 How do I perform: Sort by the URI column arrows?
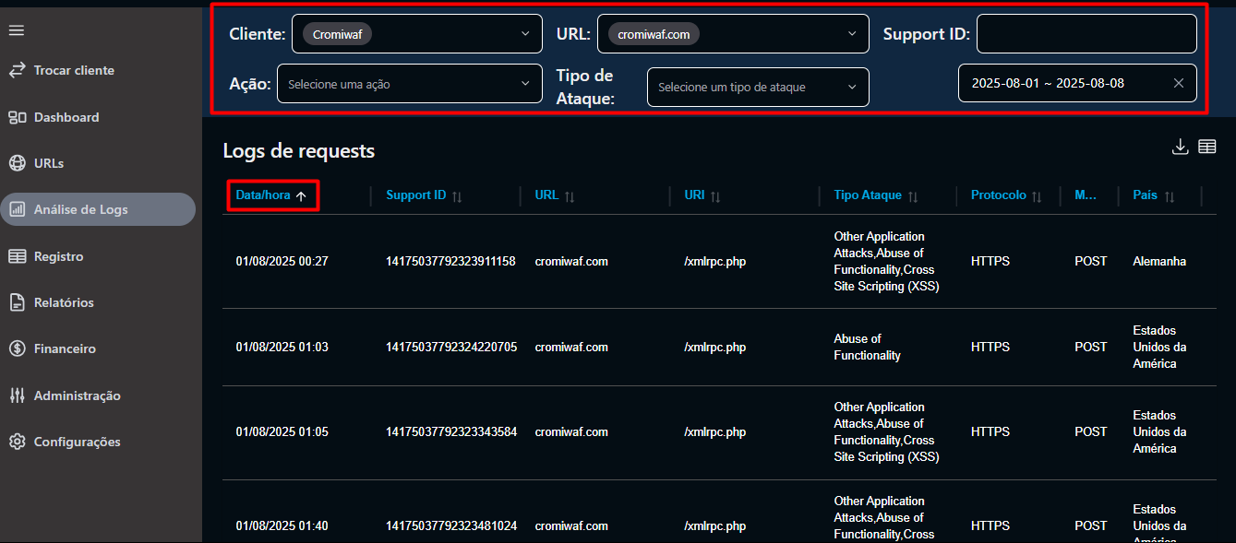(715, 196)
